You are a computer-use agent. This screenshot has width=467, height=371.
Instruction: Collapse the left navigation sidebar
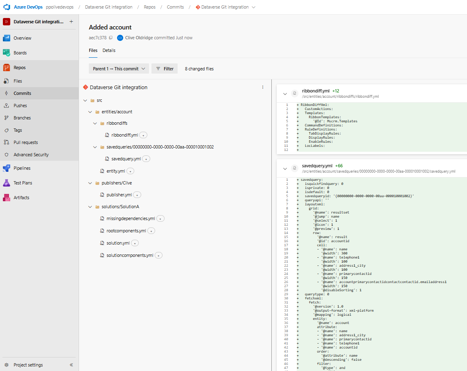pyautogui.click(x=71, y=365)
